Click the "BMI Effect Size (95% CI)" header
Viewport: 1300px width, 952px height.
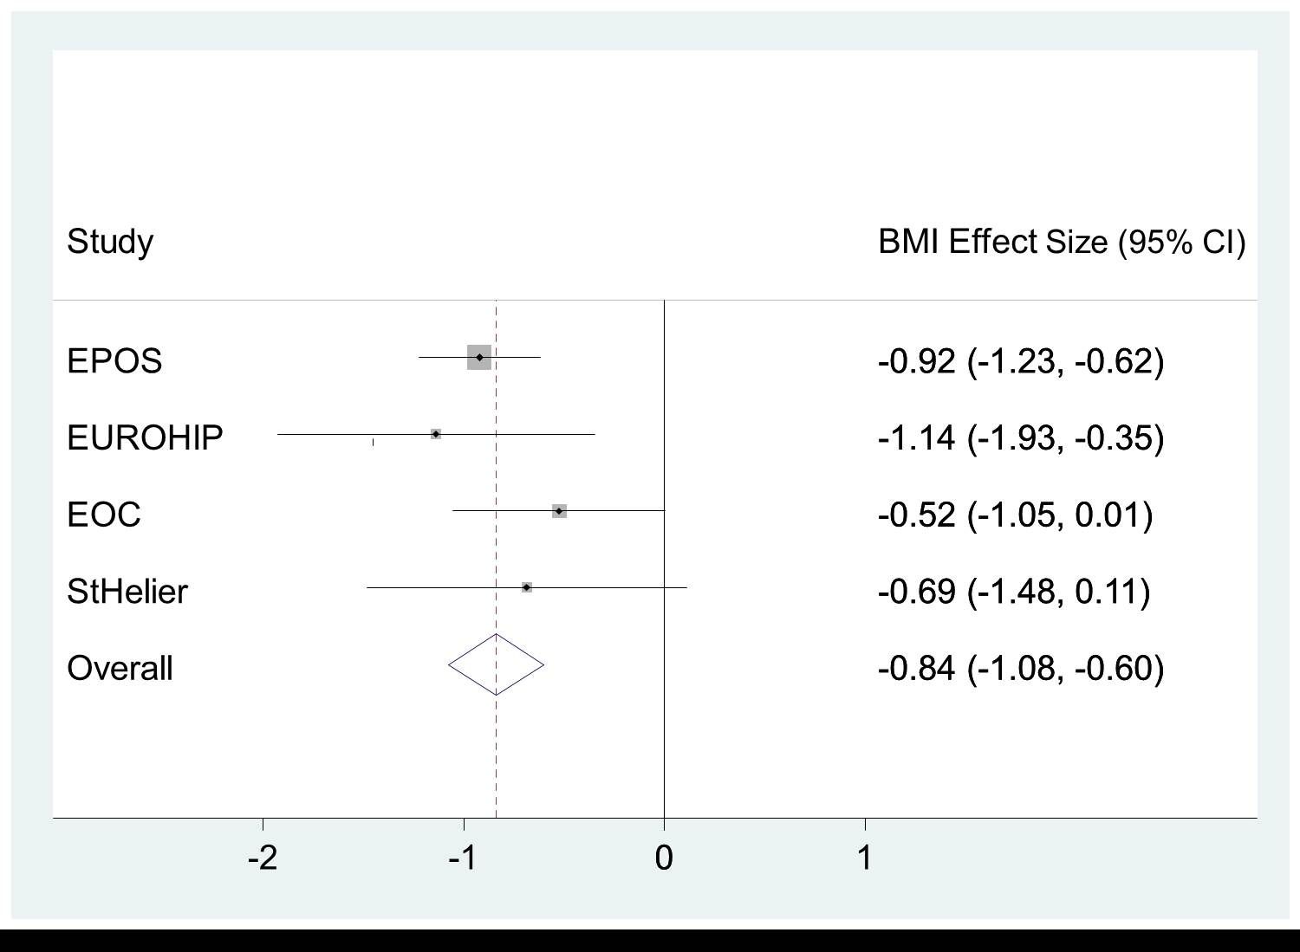[1061, 242]
